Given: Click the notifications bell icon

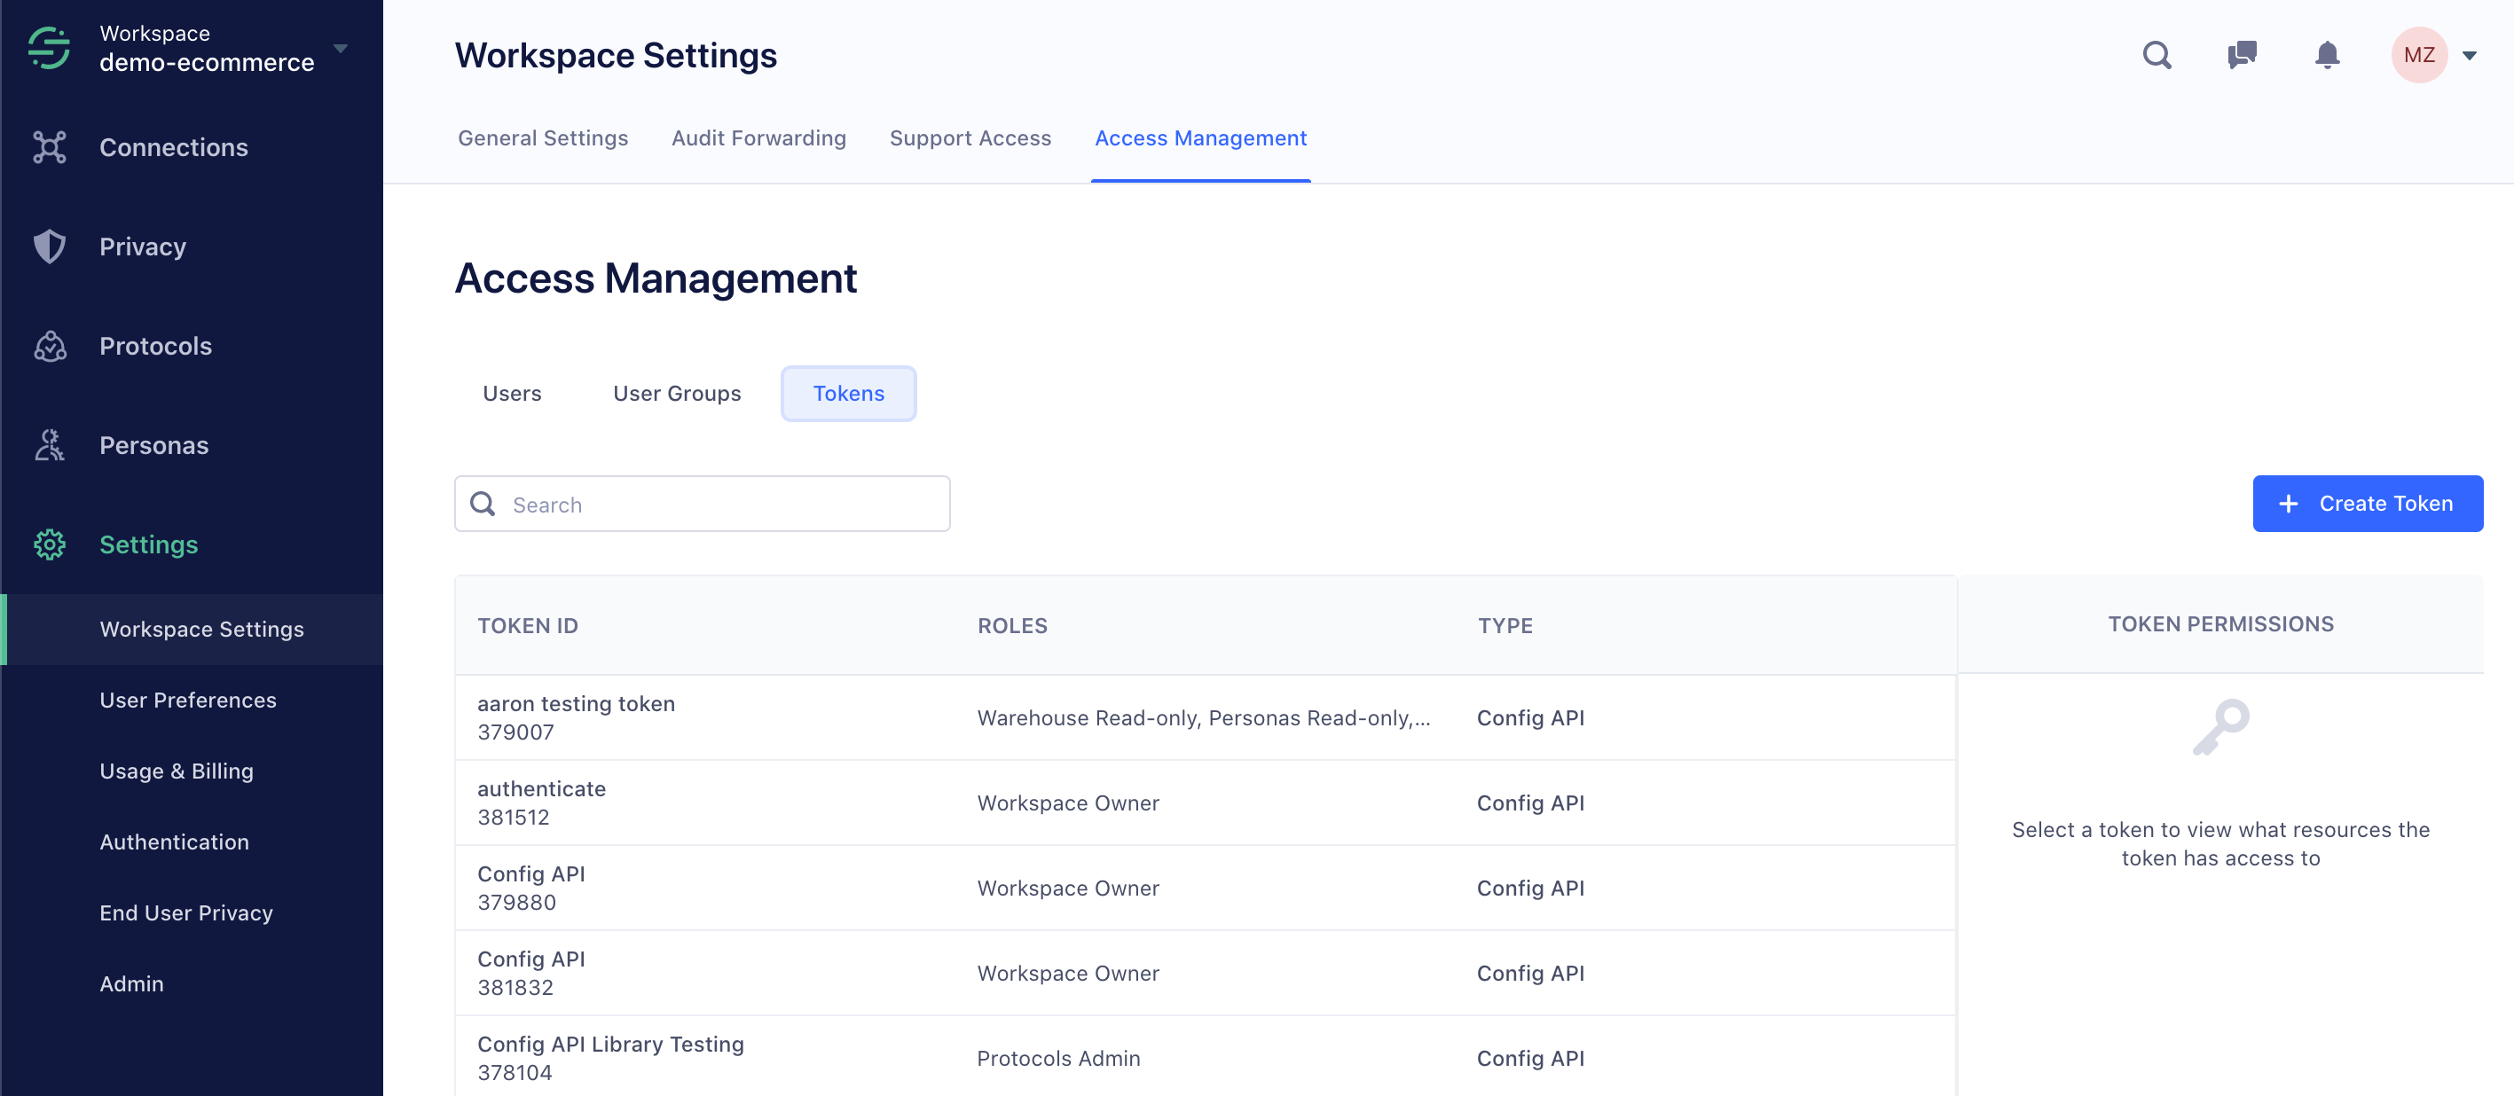Looking at the screenshot, I should [x=2327, y=53].
